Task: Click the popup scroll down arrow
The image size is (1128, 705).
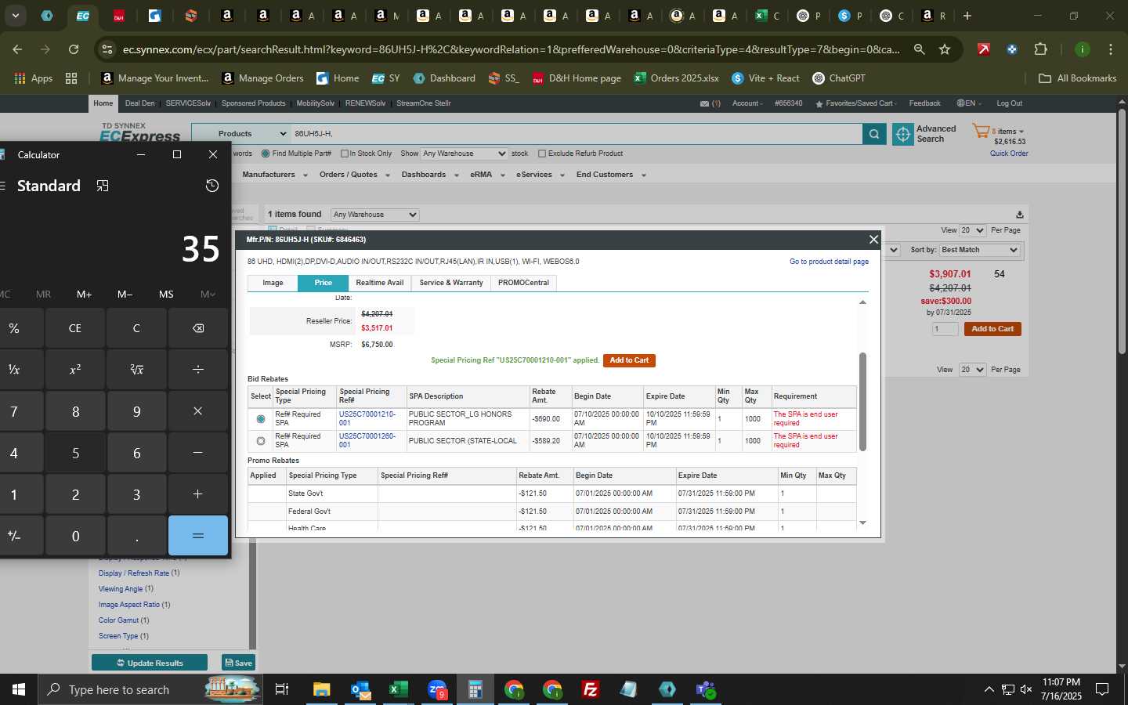Action: [862, 523]
